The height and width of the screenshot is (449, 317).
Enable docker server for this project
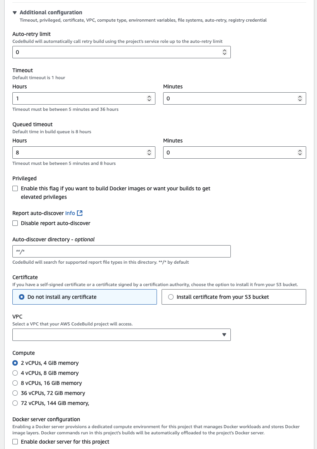pos(15,442)
